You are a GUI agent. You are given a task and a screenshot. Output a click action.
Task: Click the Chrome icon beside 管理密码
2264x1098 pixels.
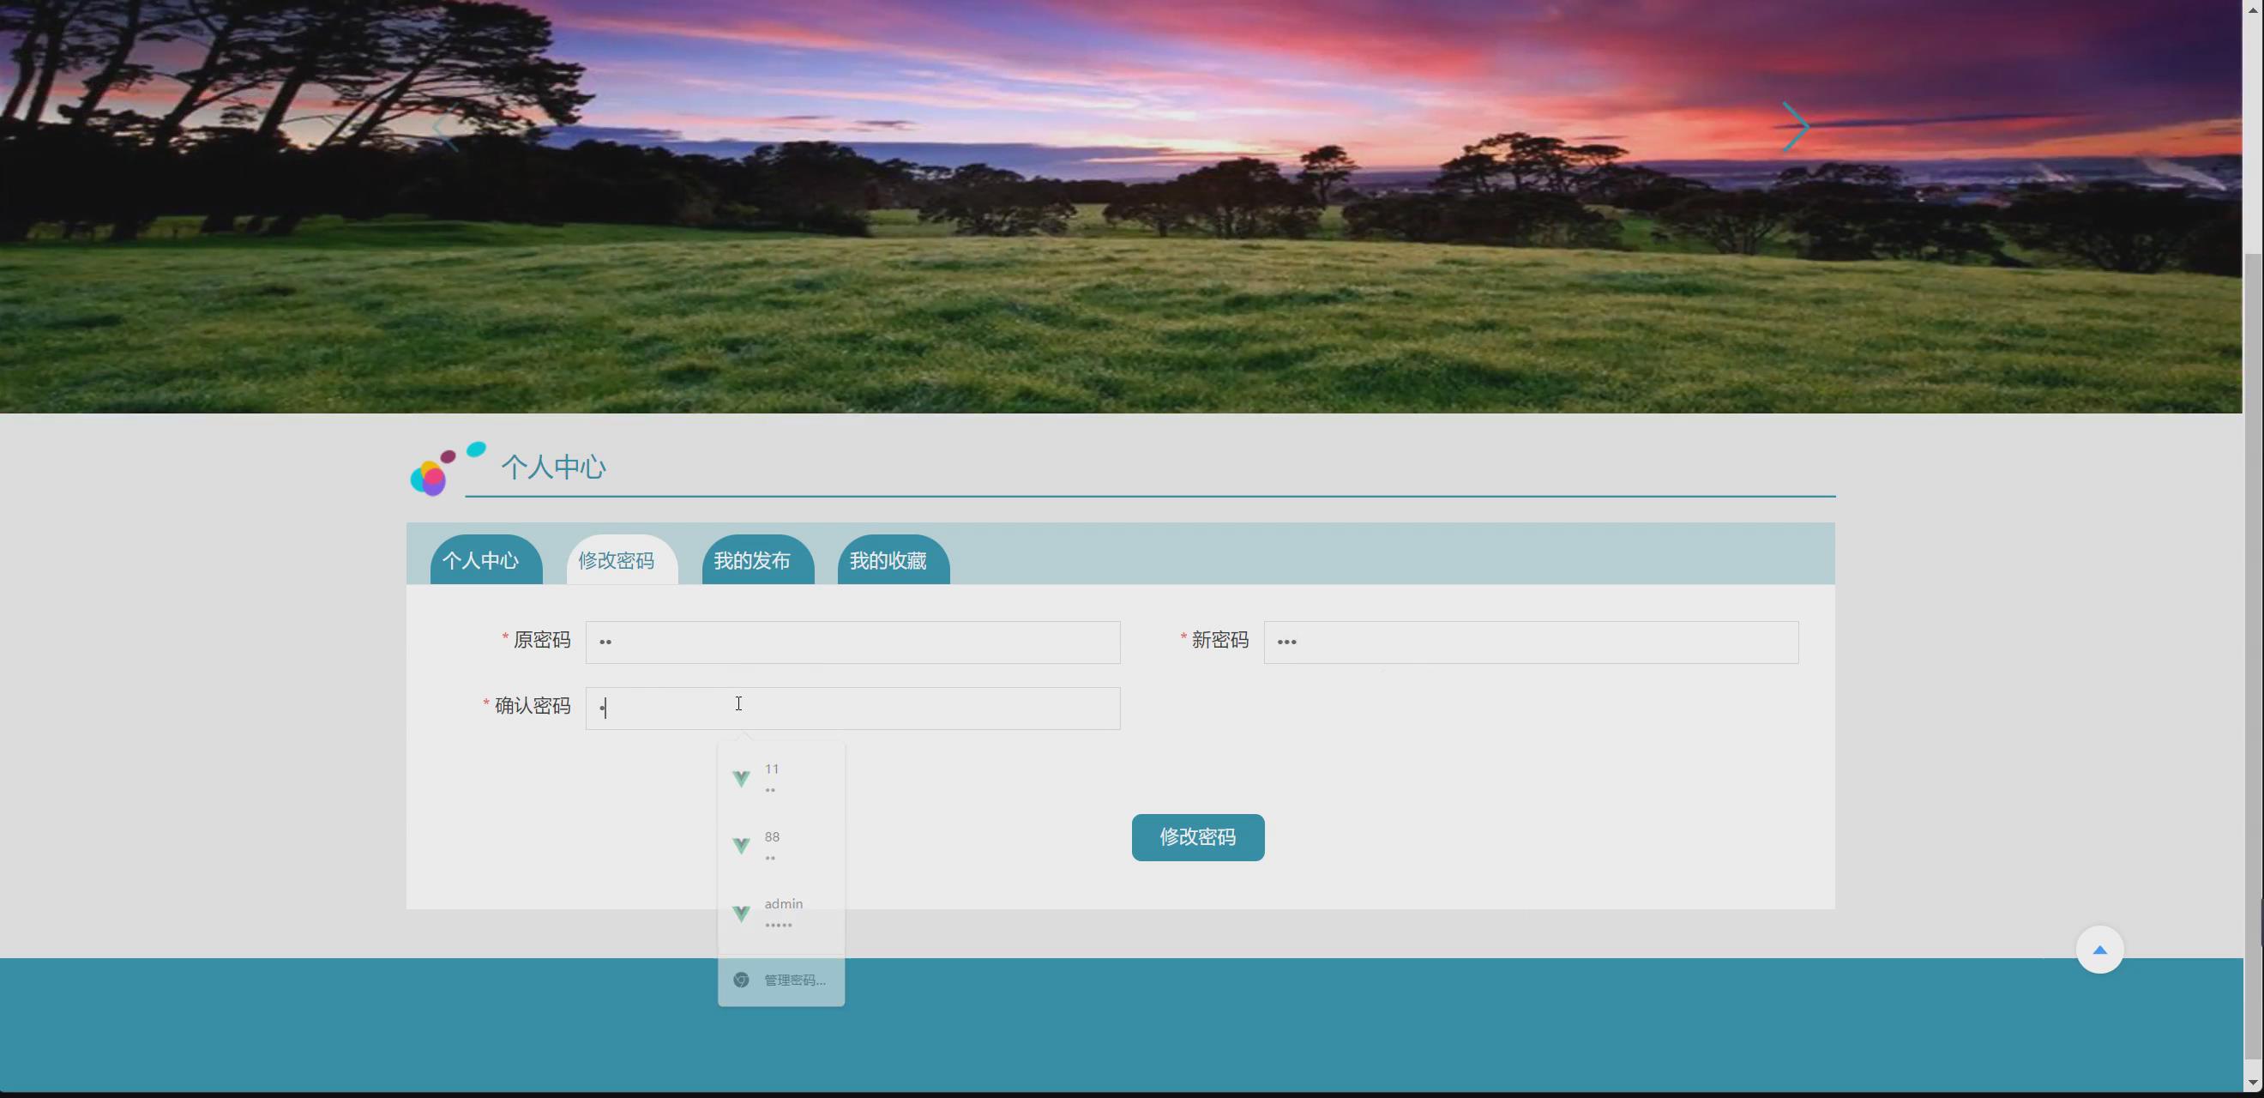coord(741,980)
